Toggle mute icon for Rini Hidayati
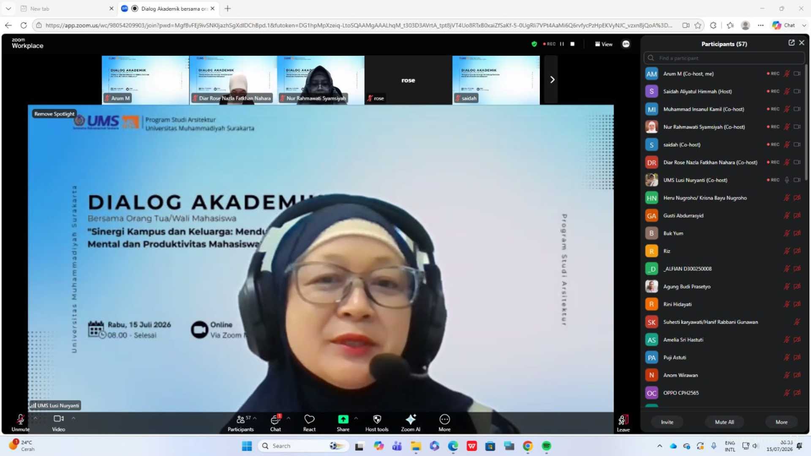Viewport: 811px width, 456px height. (x=787, y=304)
